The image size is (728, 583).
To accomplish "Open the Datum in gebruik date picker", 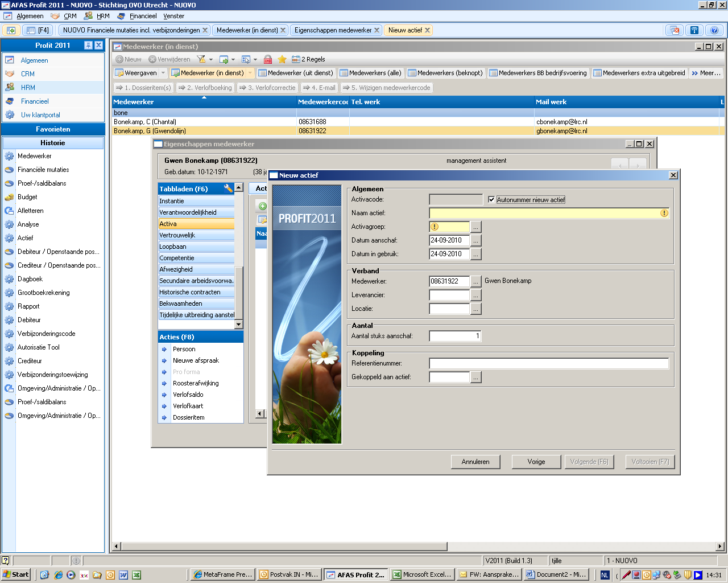I will click(x=476, y=254).
